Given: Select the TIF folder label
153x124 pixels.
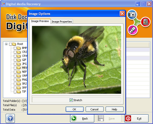Looking at the screenshot, I should pos(24,91).
